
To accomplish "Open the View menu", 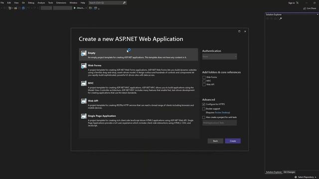I will [x=16, y=3].
